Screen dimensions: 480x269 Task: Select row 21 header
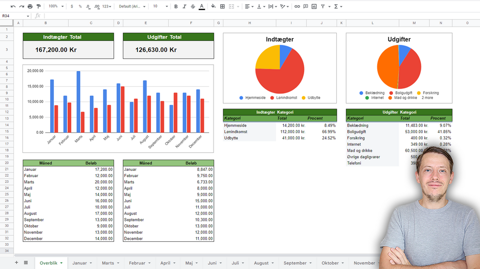click(x=6, y=169)
